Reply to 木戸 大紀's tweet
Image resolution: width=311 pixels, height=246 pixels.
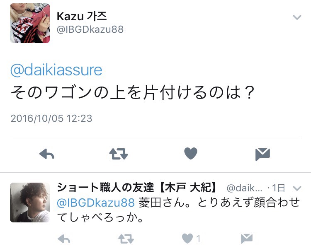tap(64, 239)
